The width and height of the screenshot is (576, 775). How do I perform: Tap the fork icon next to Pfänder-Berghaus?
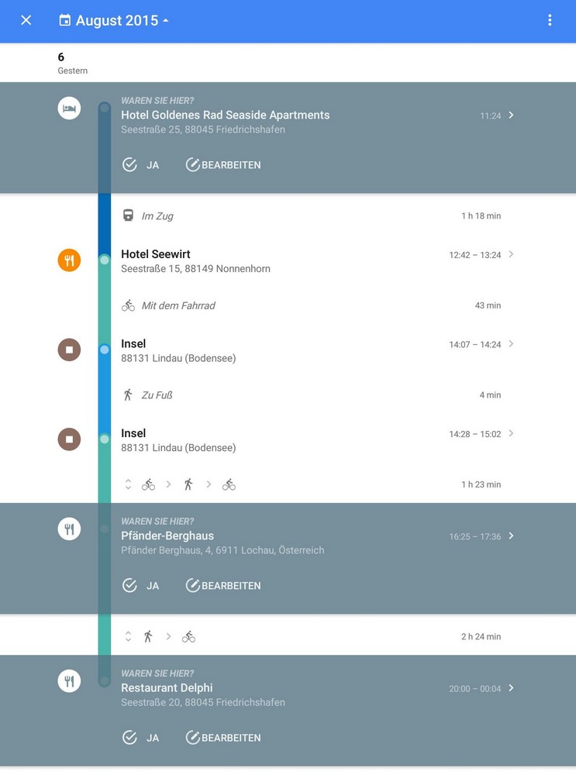[69, 529]
